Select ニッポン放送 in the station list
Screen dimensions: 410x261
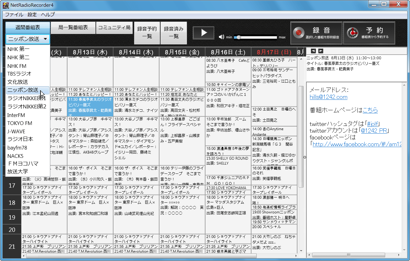(x=28, y=90)
